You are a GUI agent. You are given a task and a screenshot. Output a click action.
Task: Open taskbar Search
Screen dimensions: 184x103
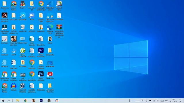coord(9,100)
